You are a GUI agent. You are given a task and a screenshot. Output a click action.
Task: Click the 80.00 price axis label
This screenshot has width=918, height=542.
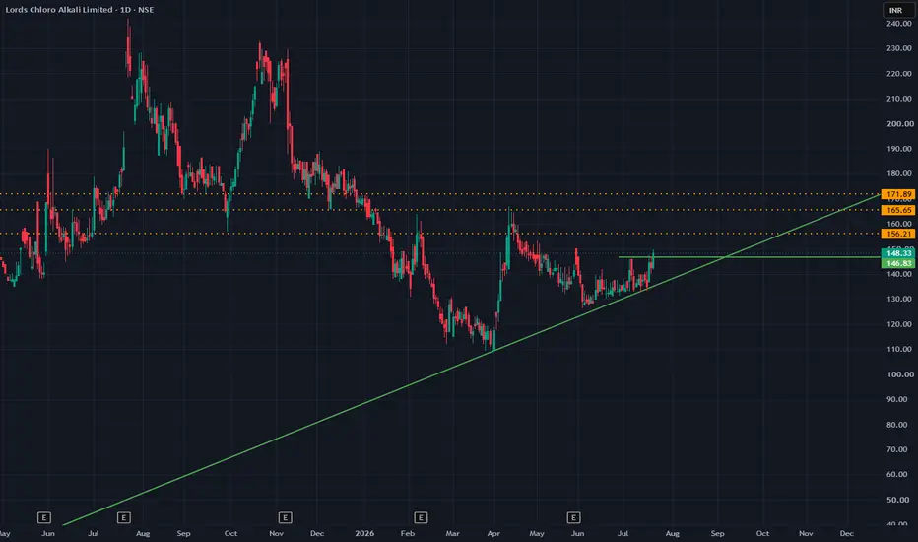pos(899,424)
